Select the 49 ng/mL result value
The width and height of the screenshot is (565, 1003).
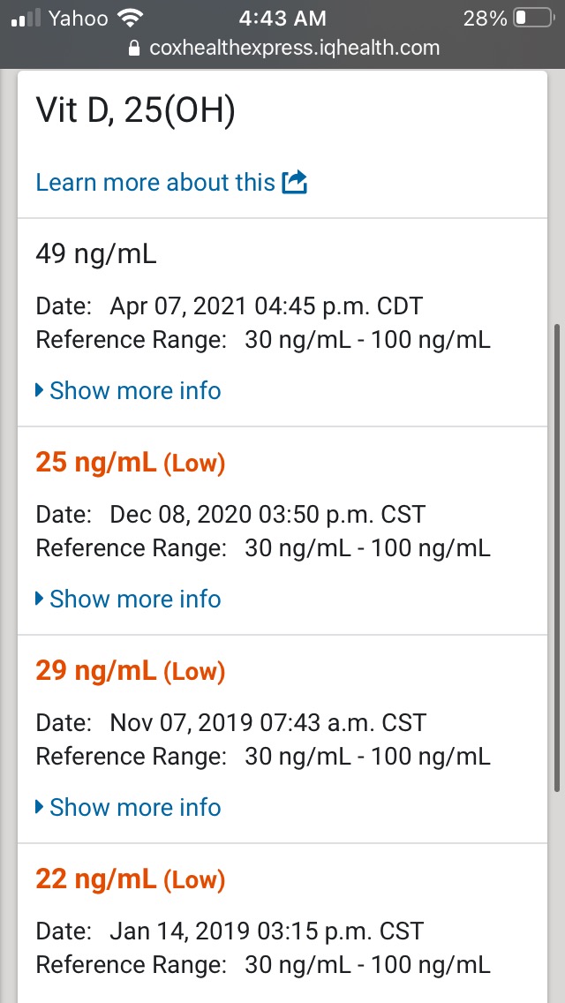pos(96,254)
